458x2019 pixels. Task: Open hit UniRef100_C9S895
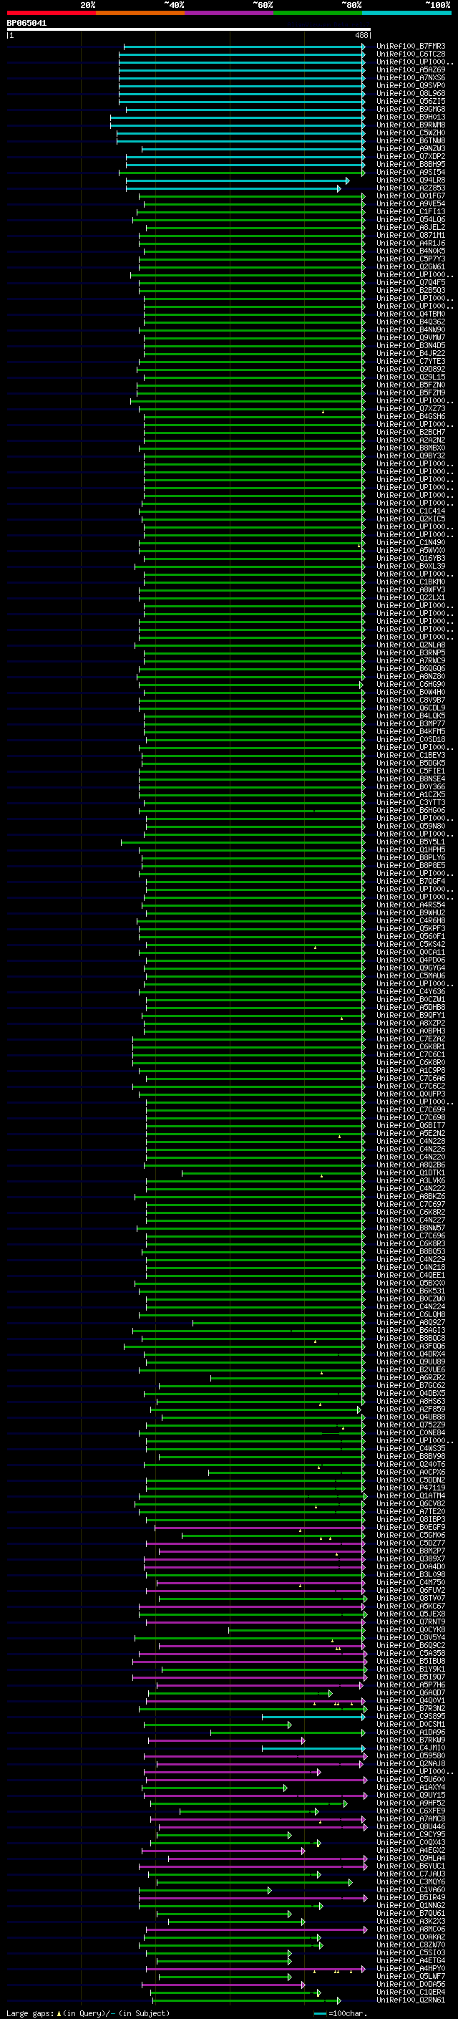410,1717
